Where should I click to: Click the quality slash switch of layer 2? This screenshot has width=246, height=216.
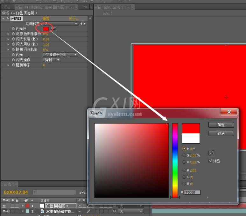click(89, 211)
